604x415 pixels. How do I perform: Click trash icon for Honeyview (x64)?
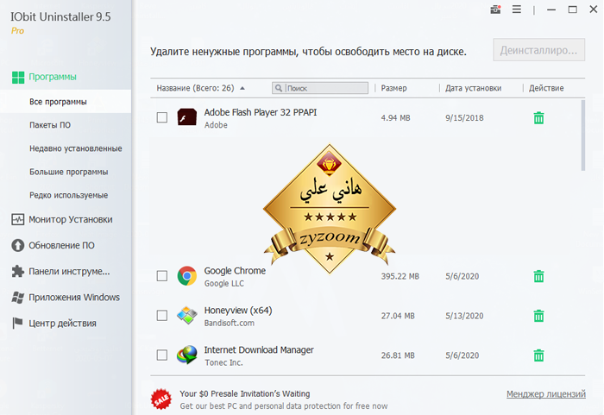click(538, 316)
